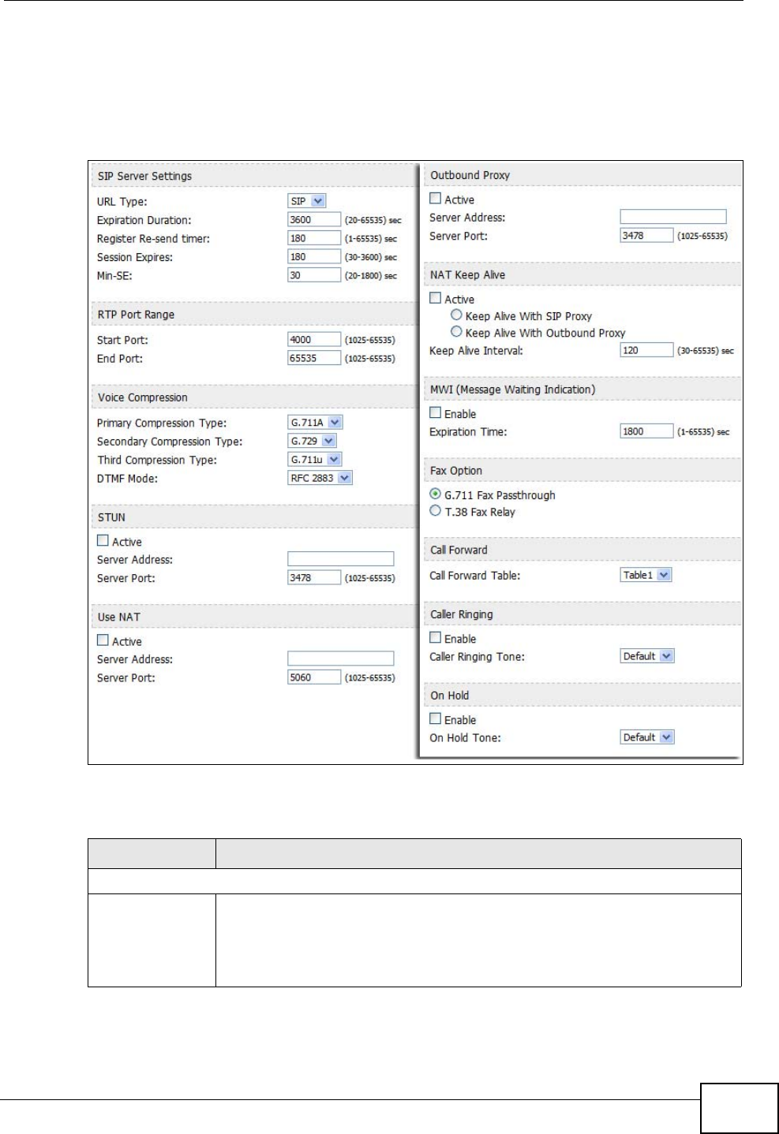Viewport: 779px width, 1134px height.
Task: Edit the Register Re-send timer field
Action: [x=314, y=238]
